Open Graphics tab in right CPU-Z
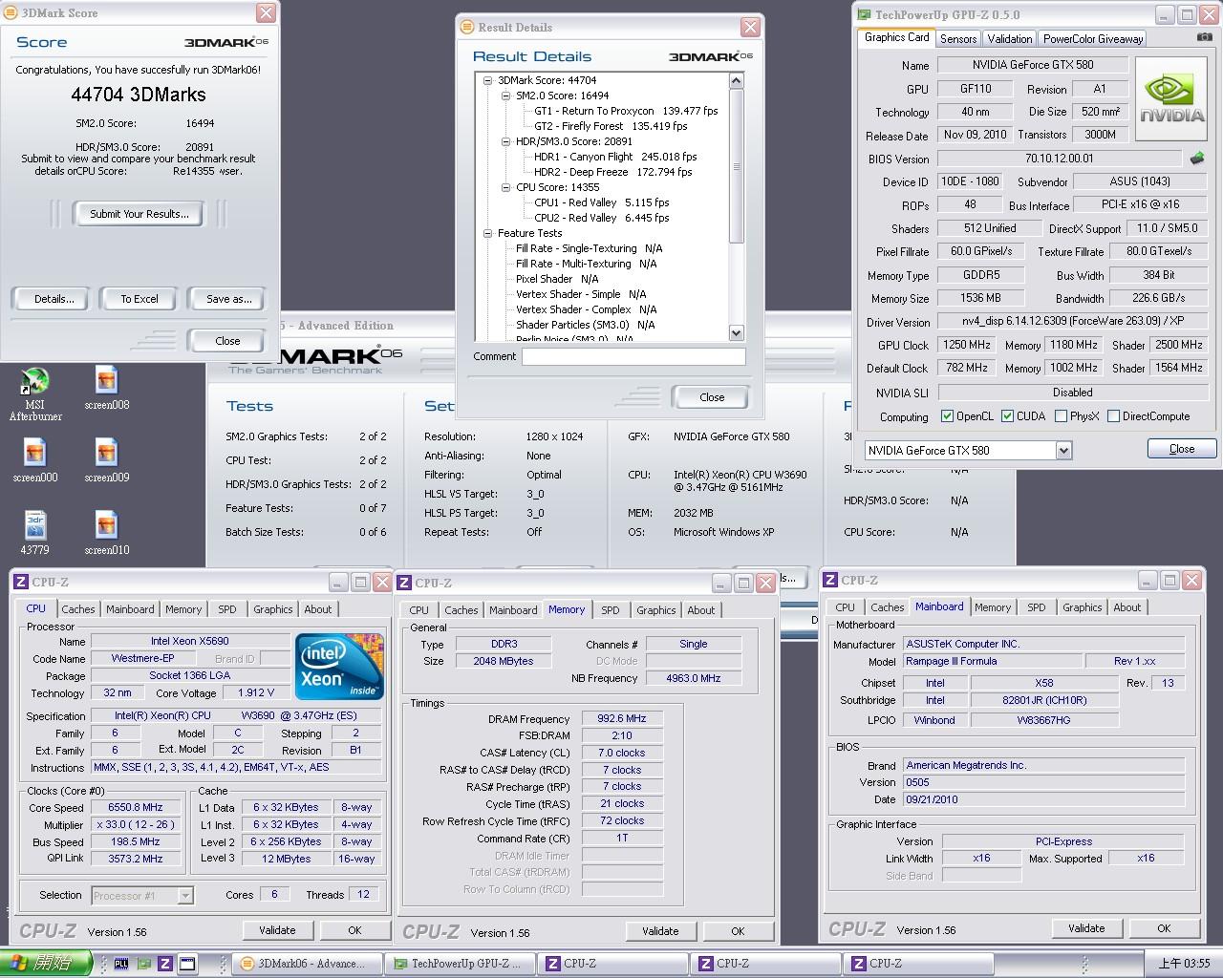The width and height of the screenshot is (1223, 978). coord(1082,607)
